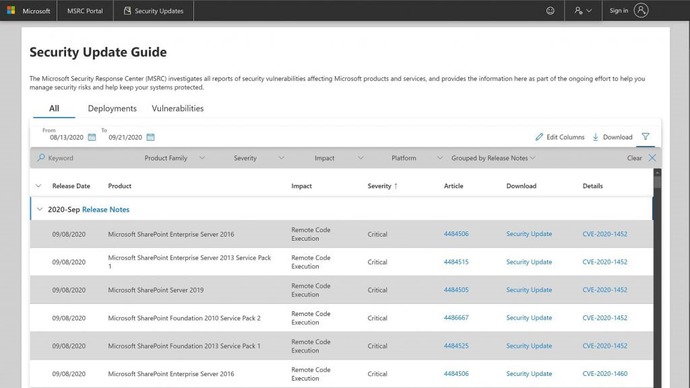Image resolution: width=690 pixels, height=388 pixels.
Task: Open the Grouped by Release Notes dropdown
Action: pos(493,158)
